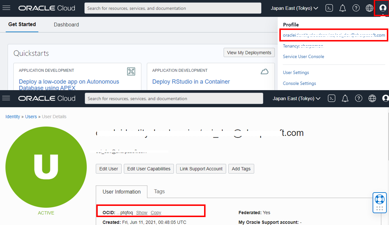The width and height of the screenshot is (389, 225).
Task: Select the User Information tab
Action: point(122,191)
